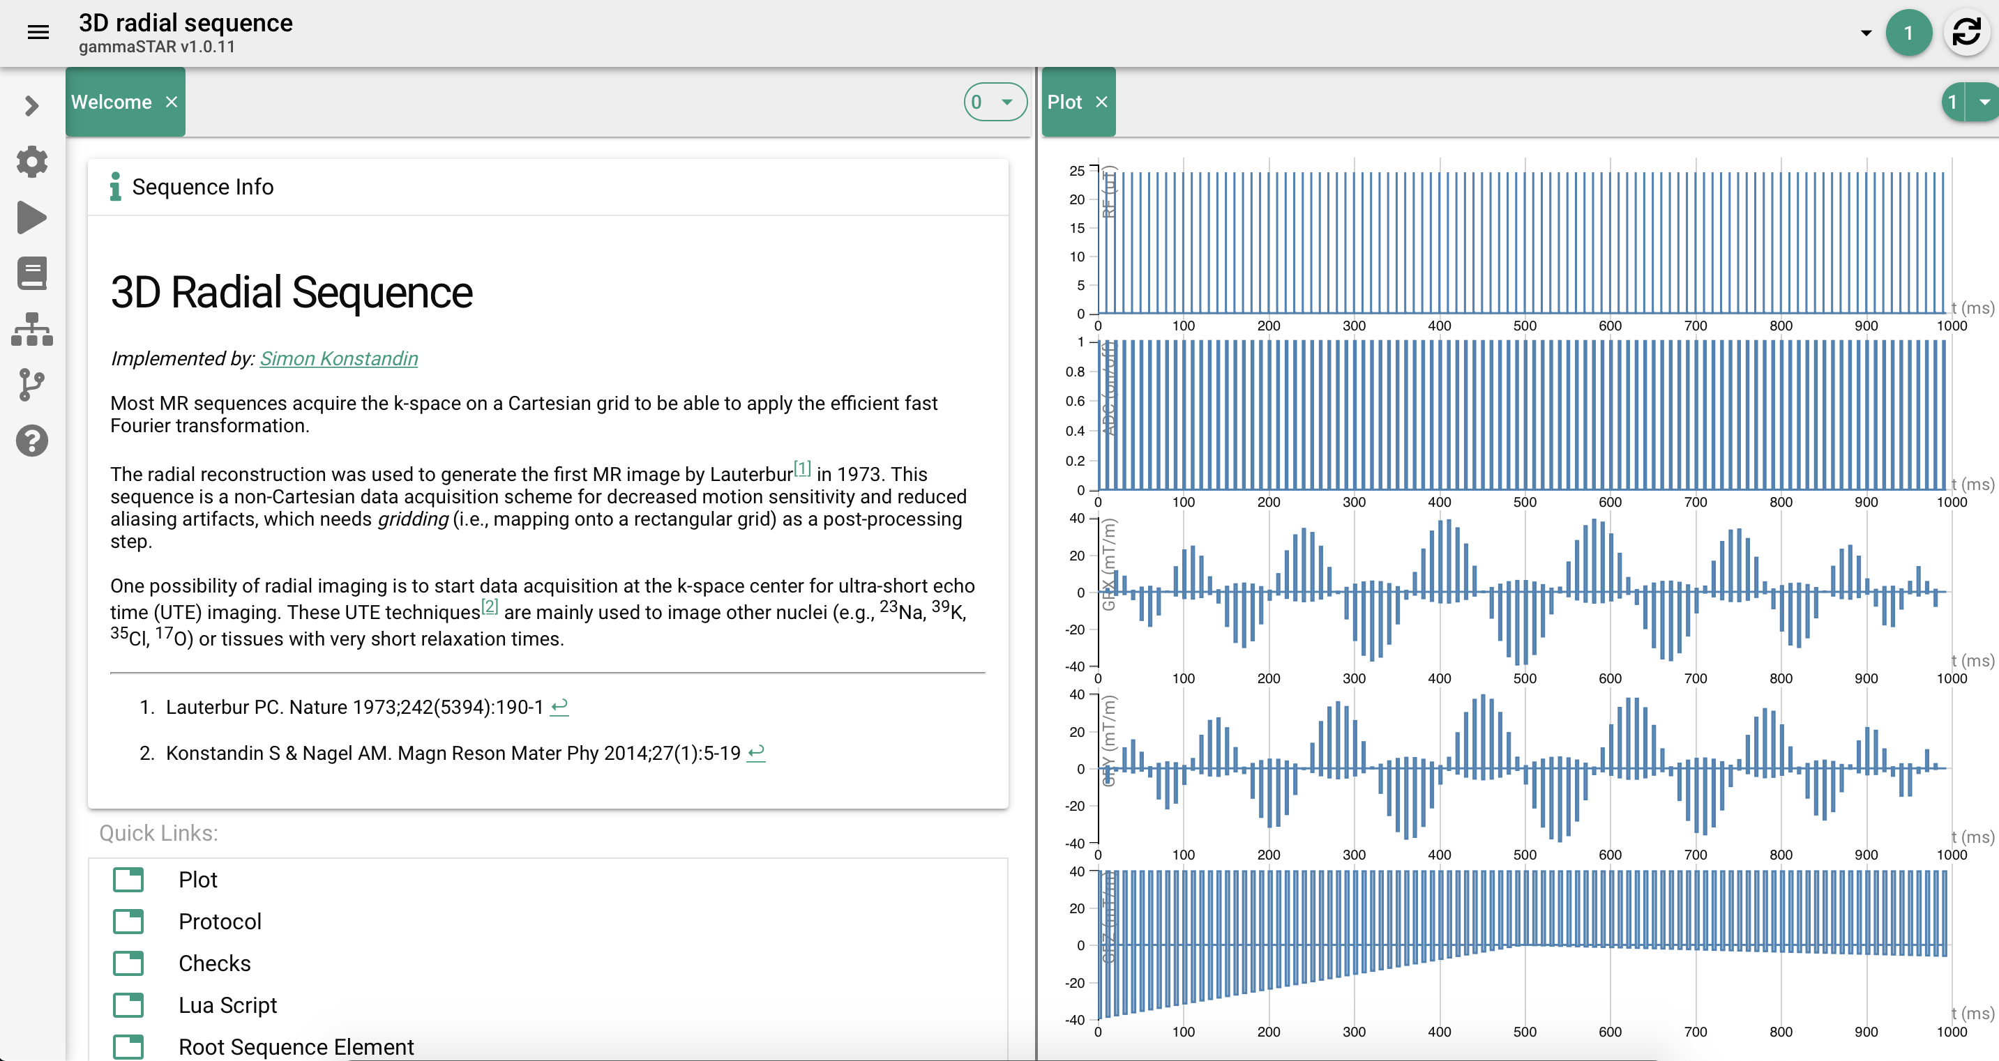Click the green circle 1 badge

[1908, 33]
